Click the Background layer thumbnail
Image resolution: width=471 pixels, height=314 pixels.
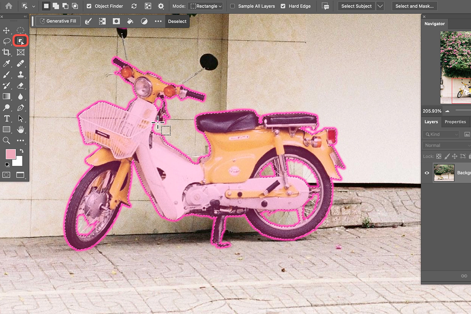point(444,173)
